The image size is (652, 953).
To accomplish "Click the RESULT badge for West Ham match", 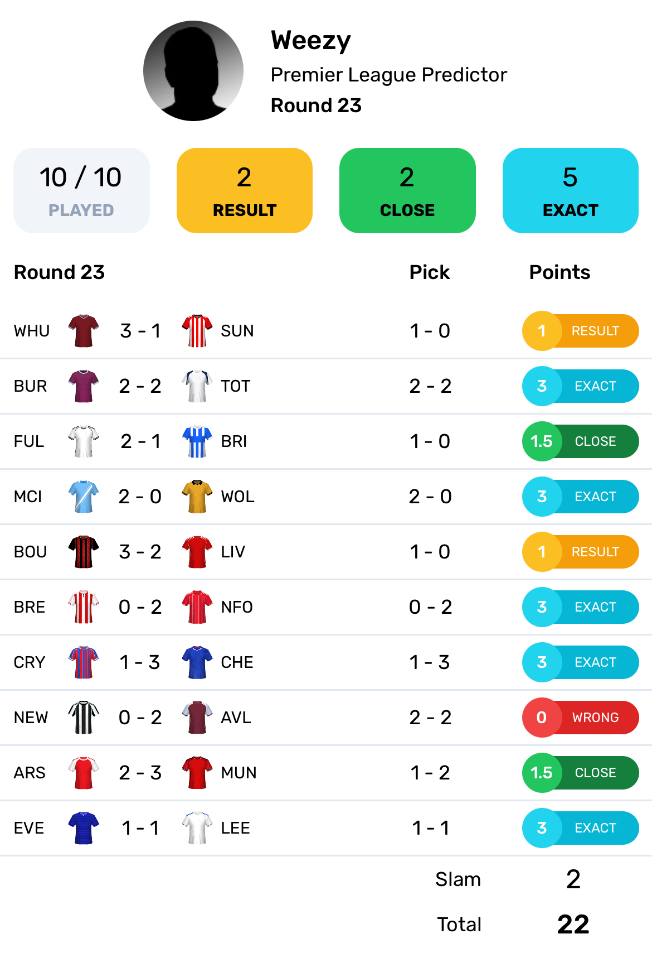I will (x=580, y=330).
